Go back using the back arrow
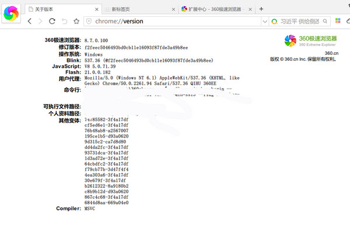This screenshot has height=245, width=350. point(30,21)
